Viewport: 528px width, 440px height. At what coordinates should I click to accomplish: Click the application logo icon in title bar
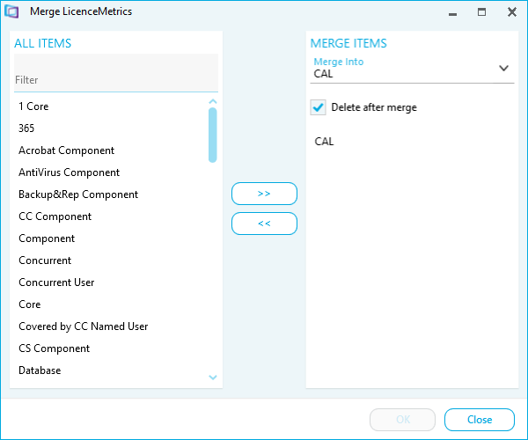coord(11,11)
